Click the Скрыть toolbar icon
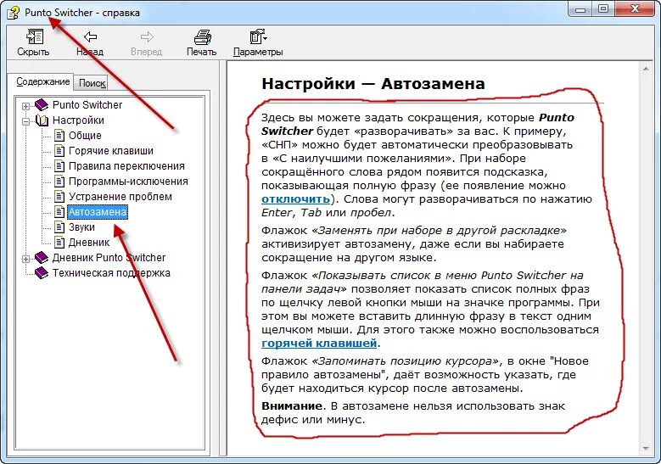Screen dimensions: 661x464 [34, 36]
